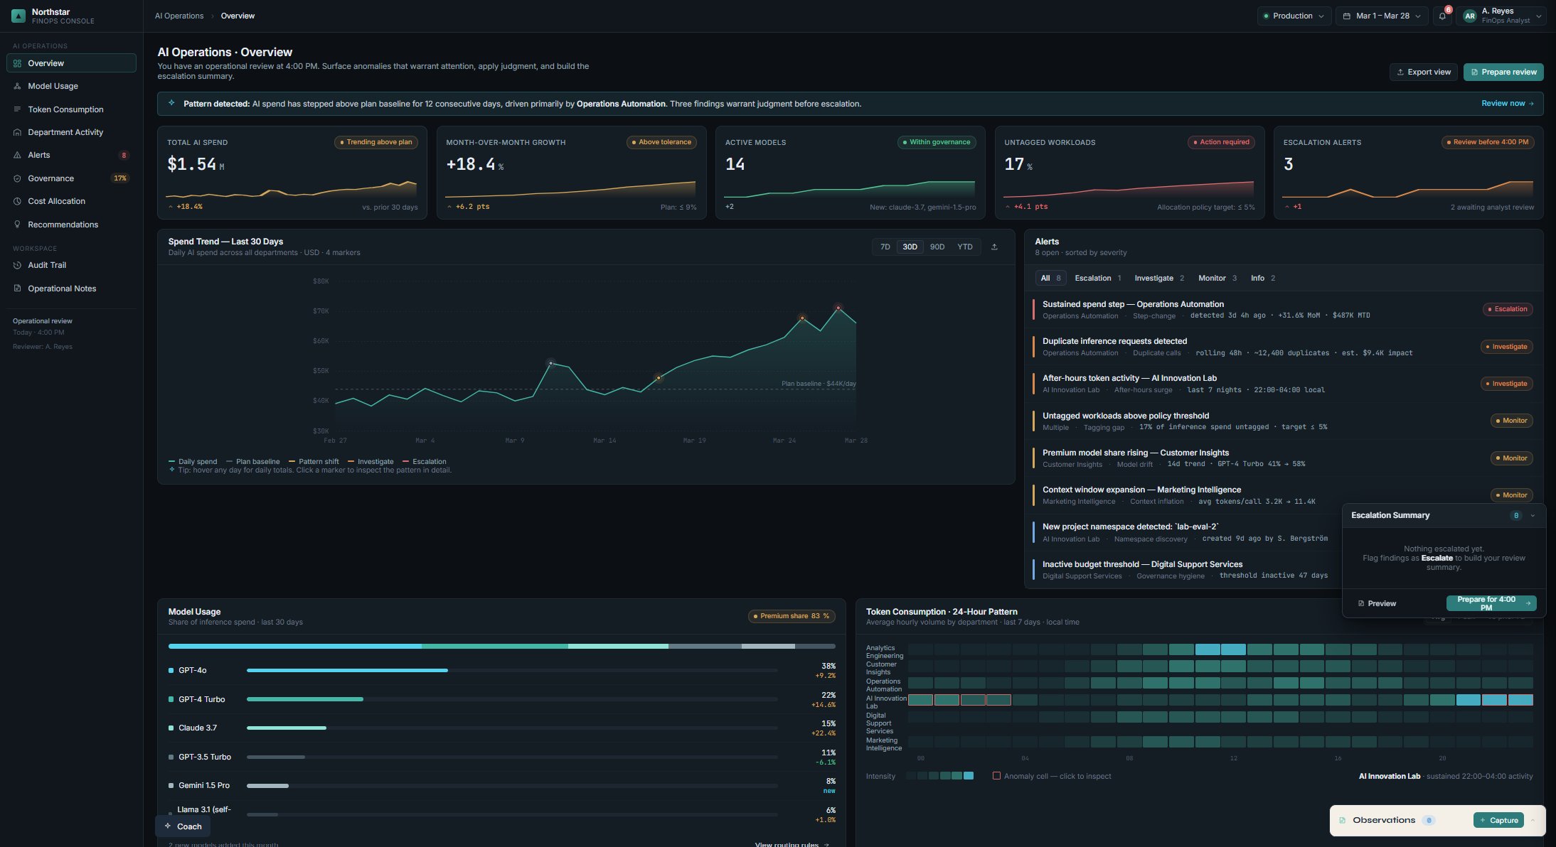Click first AI Innovation Lab anomaly cell

point(920,700)
